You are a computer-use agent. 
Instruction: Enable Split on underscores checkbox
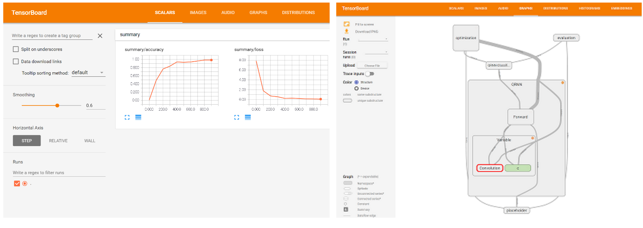point(16,49)
